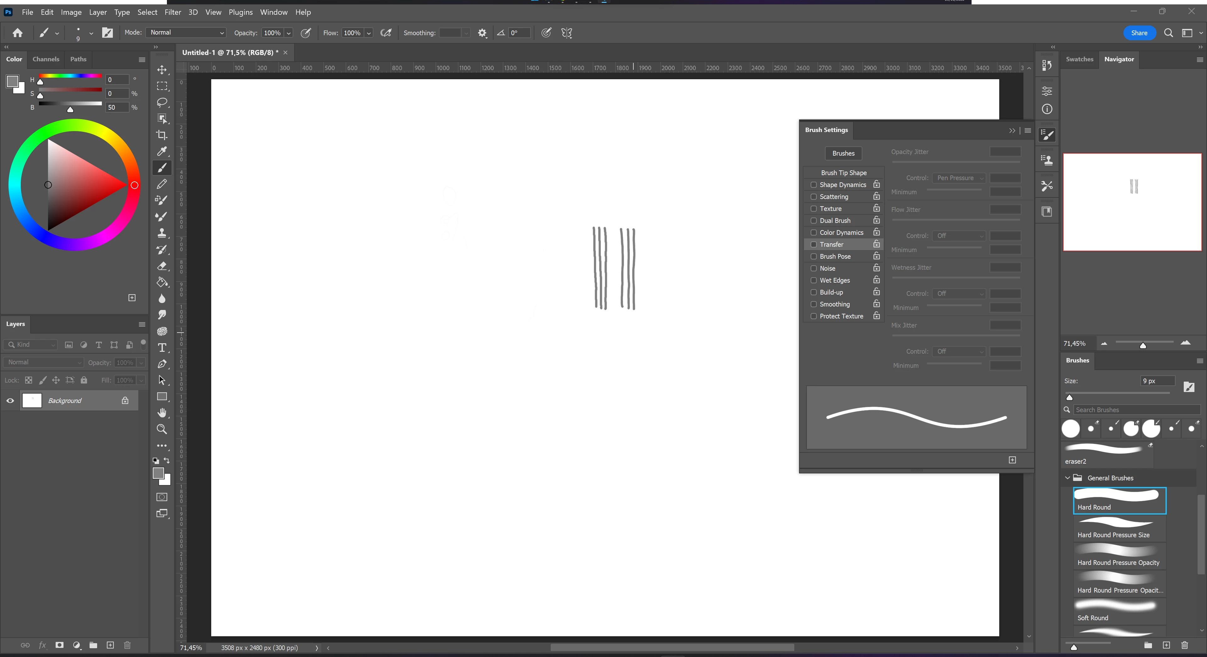Screen dimensions: 1207x657
Task: Collapse the General Brushes folder
Action: pos(1067,478)
